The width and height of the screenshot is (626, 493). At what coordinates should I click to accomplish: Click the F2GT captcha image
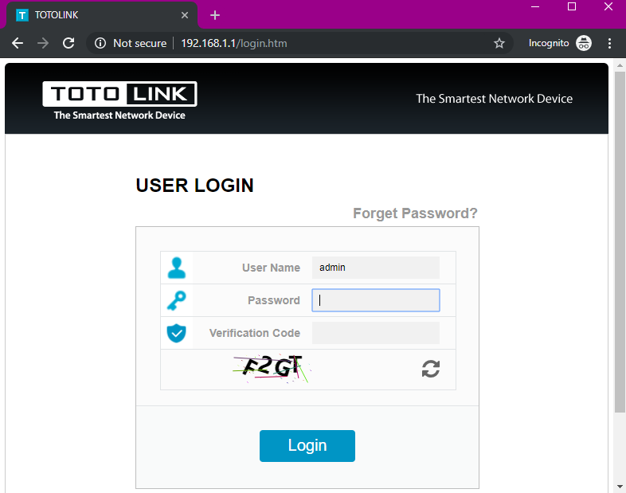pyautogui.click(x=272, y=369)
